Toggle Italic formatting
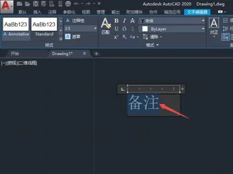Viewport: 233px width, 174px height. pyautogui.click(x=124, y=21)
